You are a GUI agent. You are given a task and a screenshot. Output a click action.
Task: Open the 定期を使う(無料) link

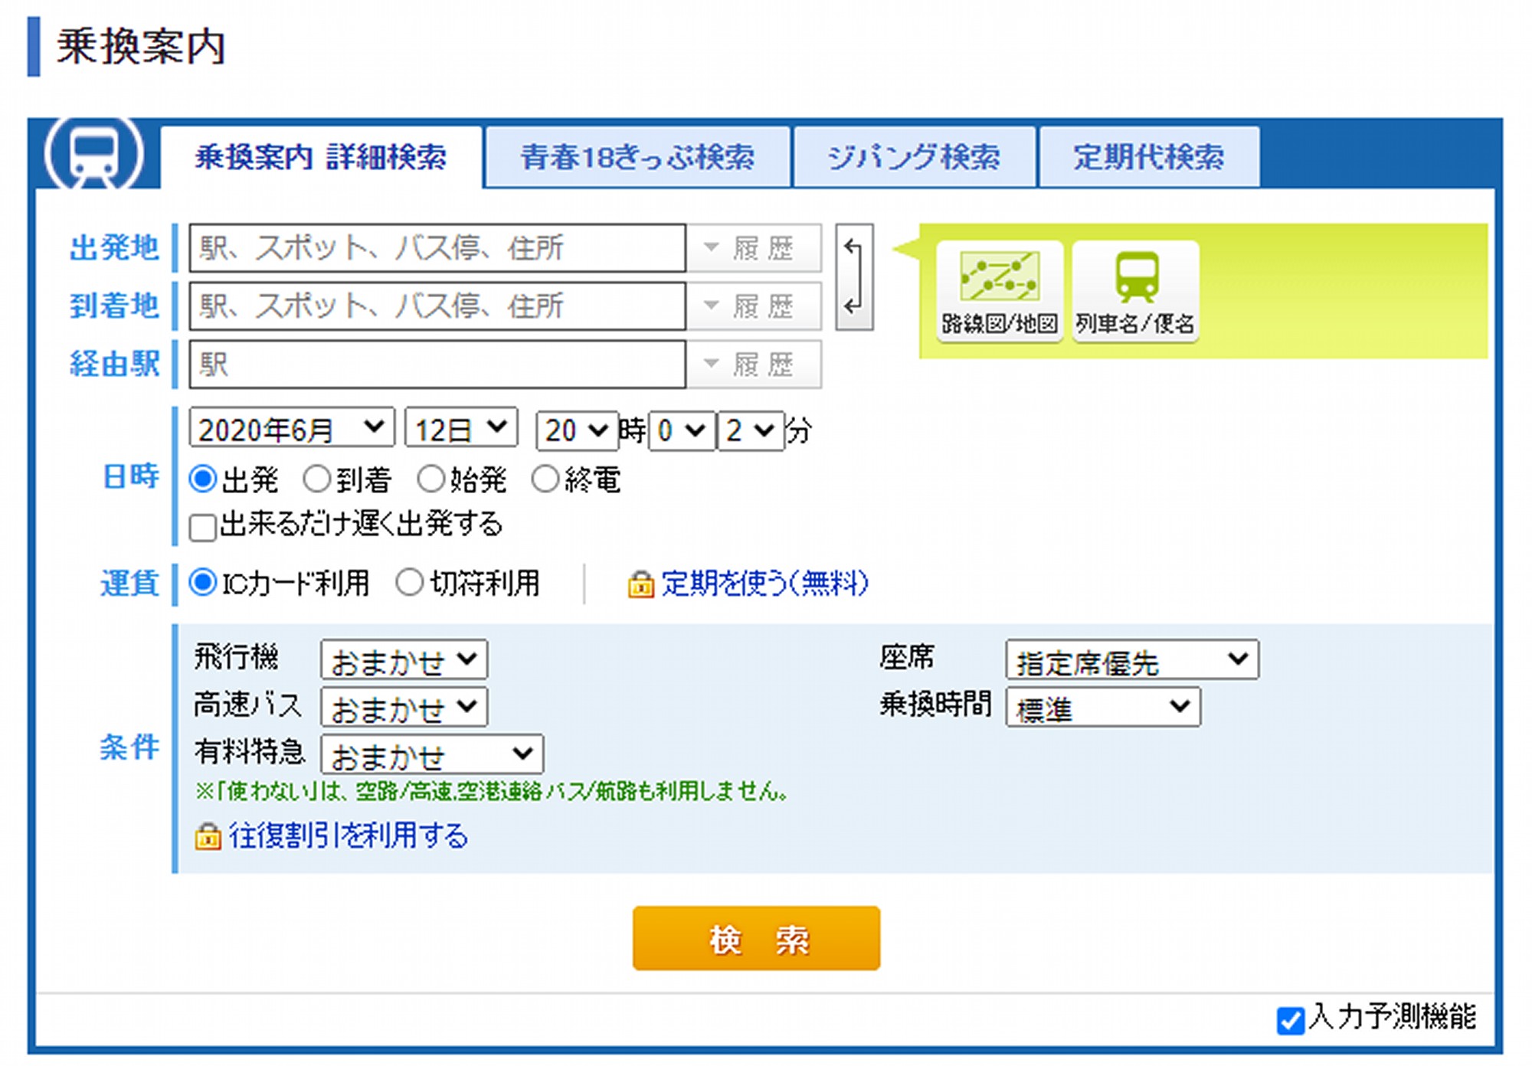764,584
